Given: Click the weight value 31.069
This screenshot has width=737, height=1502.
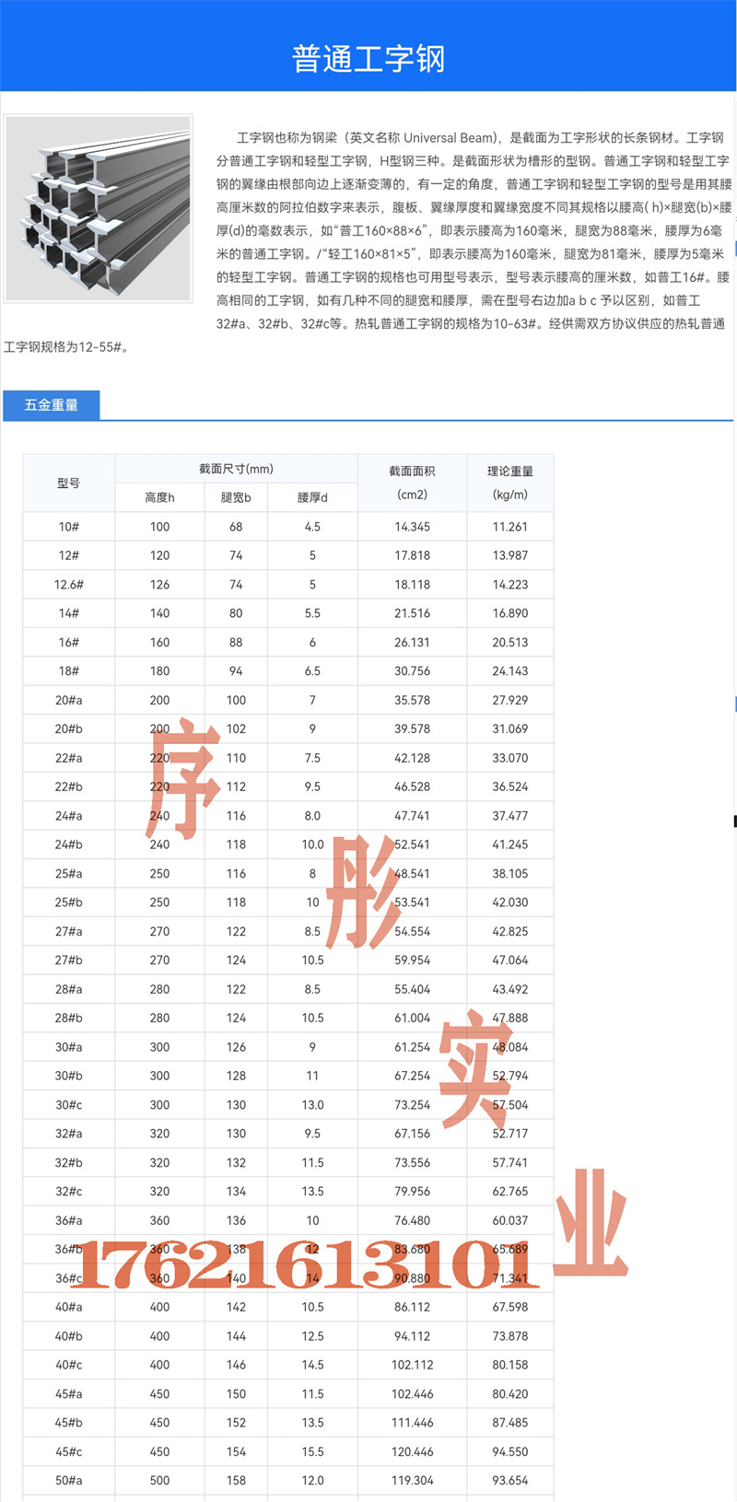Looking at the screenshot, I should [x=510, y=729].
